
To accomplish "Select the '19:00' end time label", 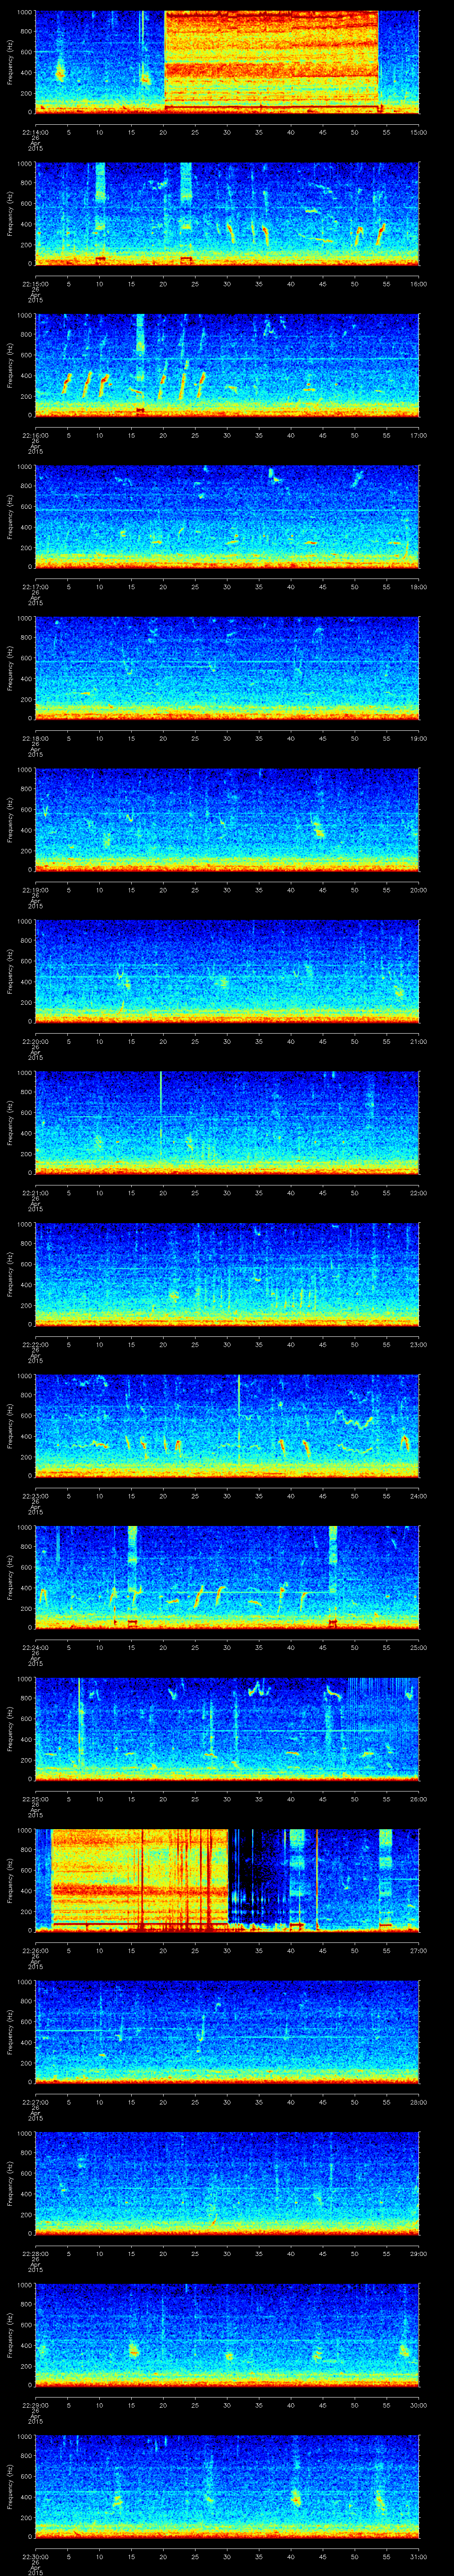I will 418,738.
